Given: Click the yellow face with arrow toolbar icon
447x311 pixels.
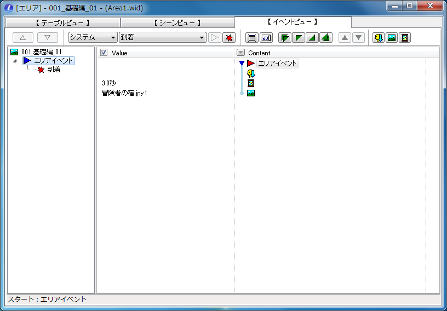Looking at the screenshot, I should 379,38.
